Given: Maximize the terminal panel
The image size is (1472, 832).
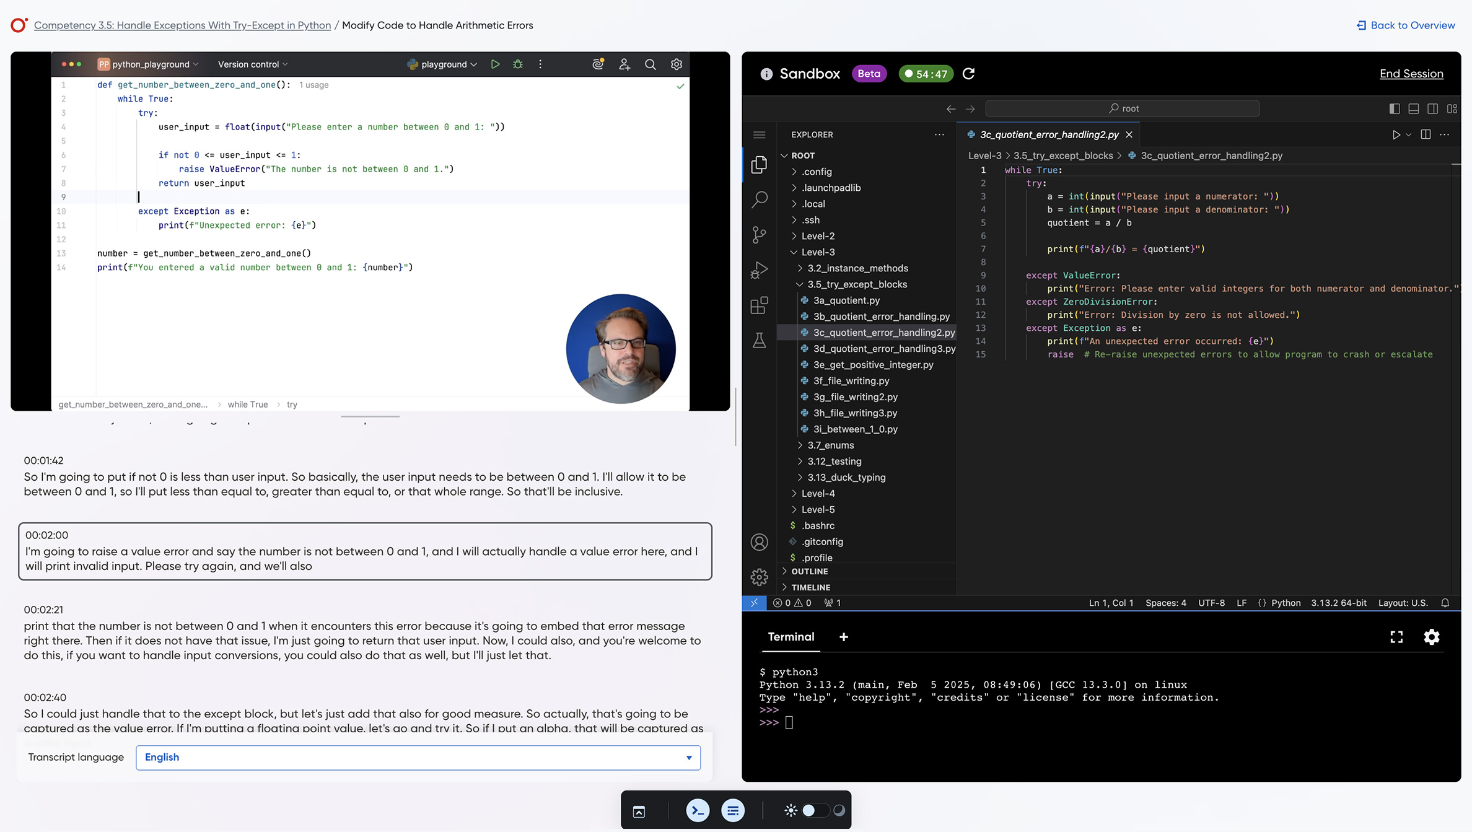Looking at the screenshot, I should tap(1396, 637).
